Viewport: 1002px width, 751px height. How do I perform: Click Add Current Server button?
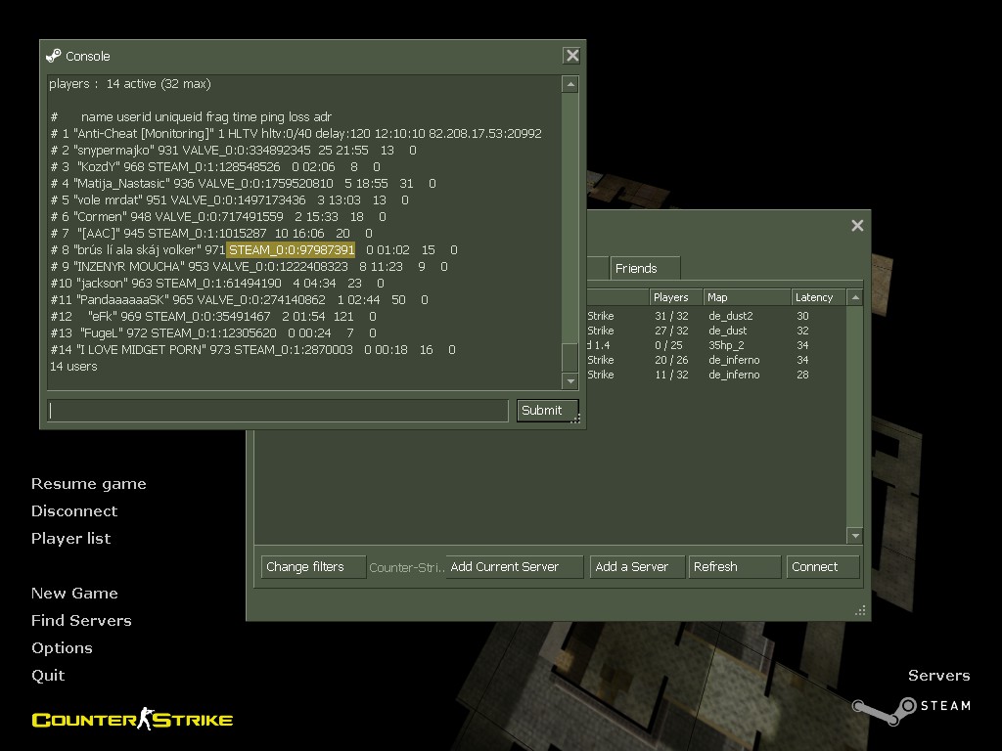(515, 567)
